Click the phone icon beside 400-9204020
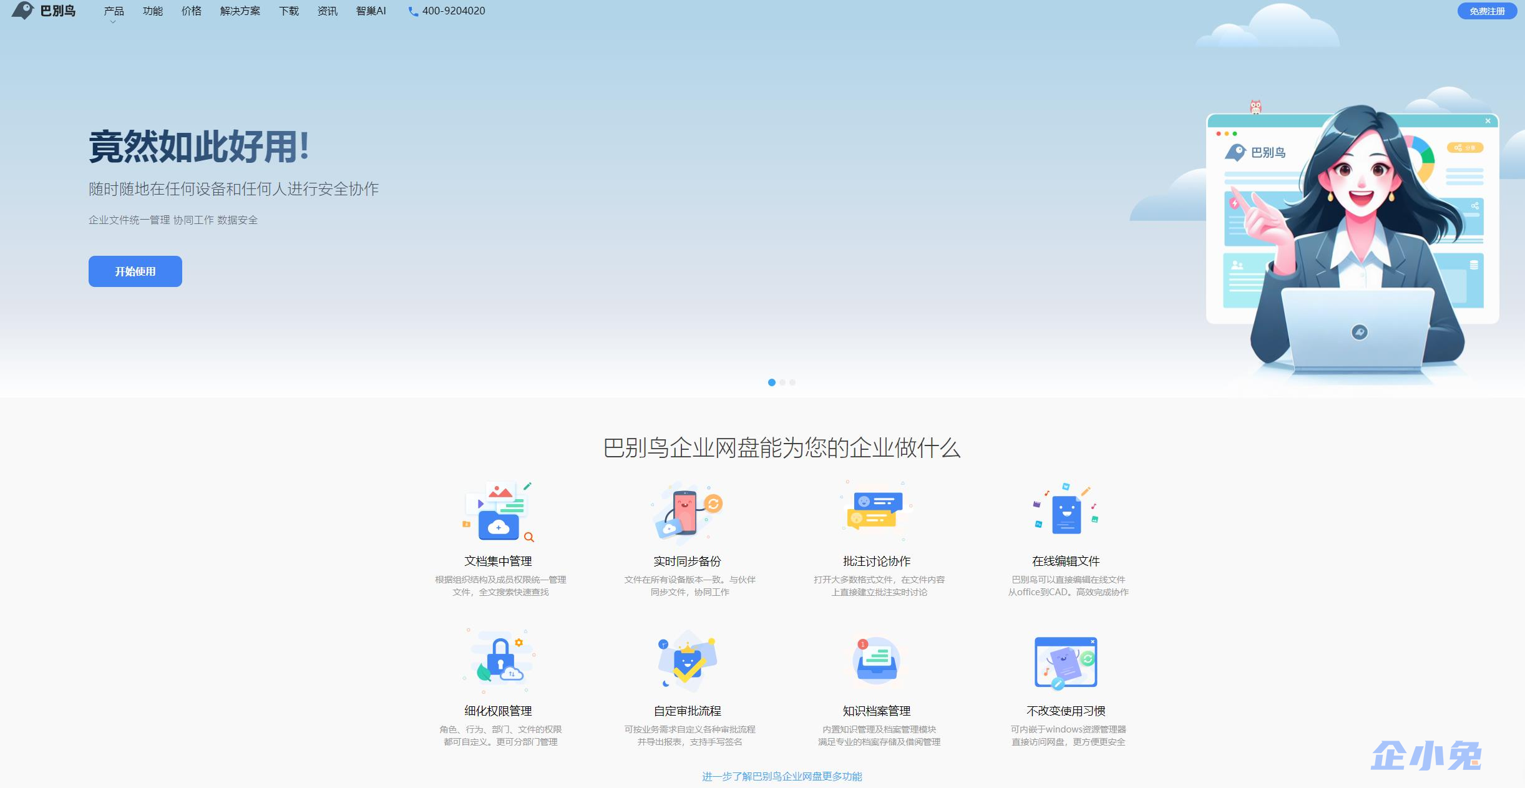 point(412,11)
